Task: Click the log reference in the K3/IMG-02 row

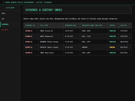Action: point(124,53)
